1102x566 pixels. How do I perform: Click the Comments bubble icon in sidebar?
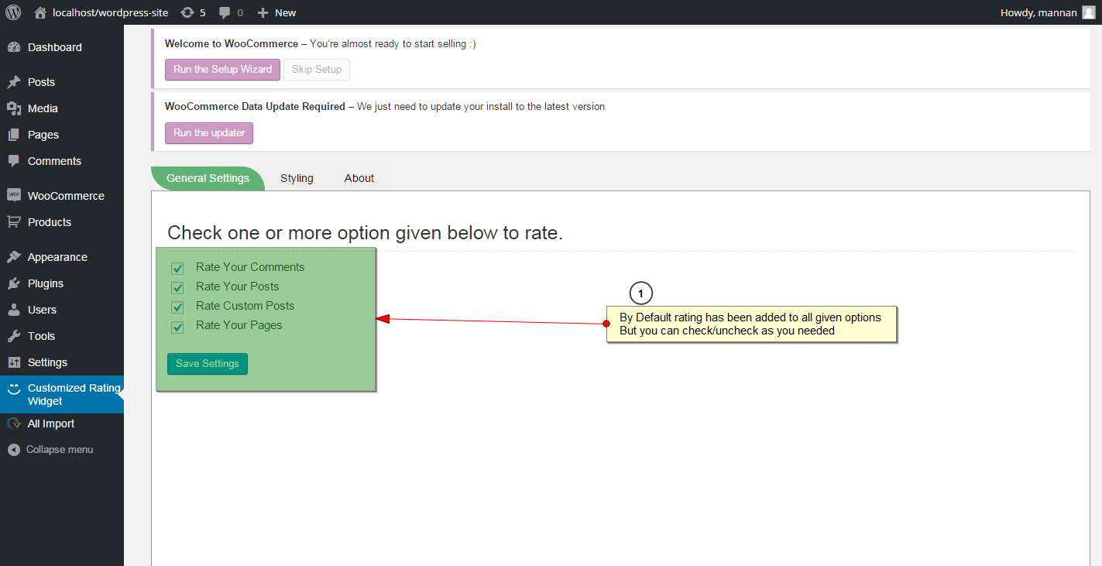(x=13, y=161)
